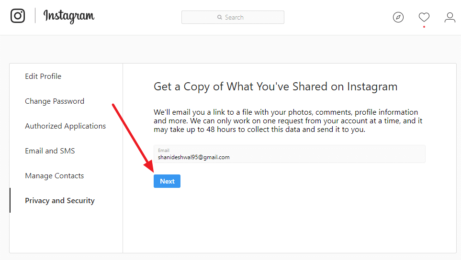Image resolution: width=461 pixels, height=260 pixels.
Task: Select Manage Contacts in the sidebar
Action: tap(55, 176)
